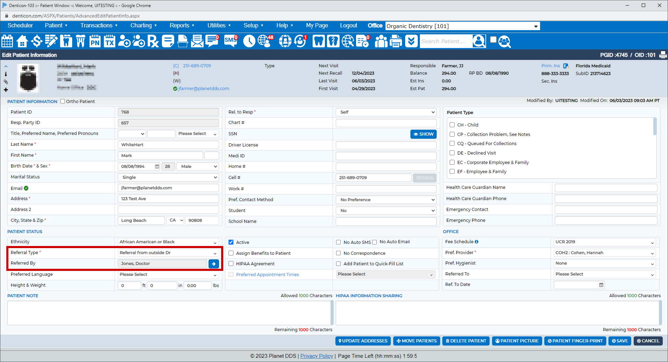
Task: Click the print icon next to OID
Action: pyautogui.click(x=663, y=55)
